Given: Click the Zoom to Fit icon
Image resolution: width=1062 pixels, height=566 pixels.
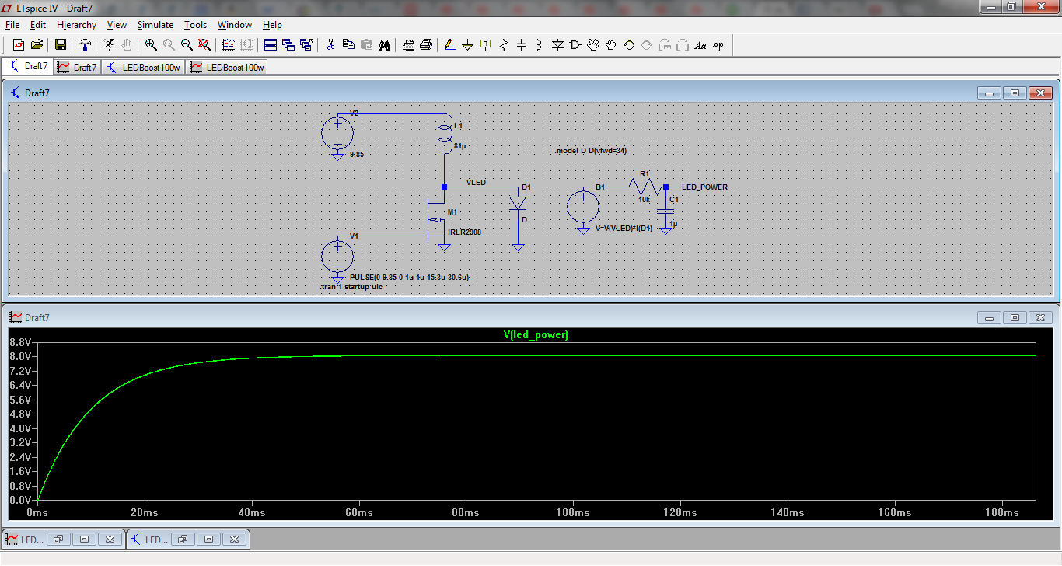Looking at the screenshot, I should pyautogui.click(x=204, y=45).
